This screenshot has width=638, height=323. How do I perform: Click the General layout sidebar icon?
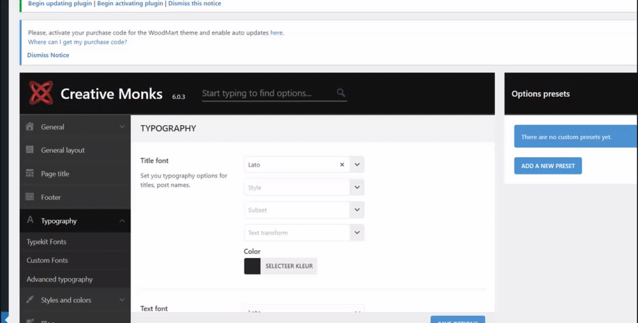30,150
